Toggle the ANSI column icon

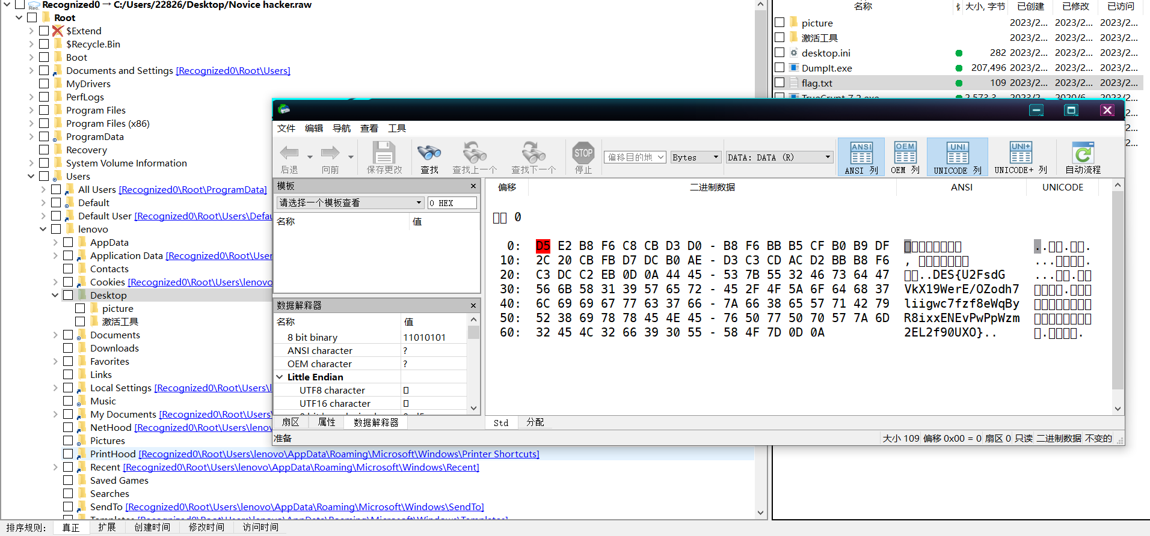point(861,153)
